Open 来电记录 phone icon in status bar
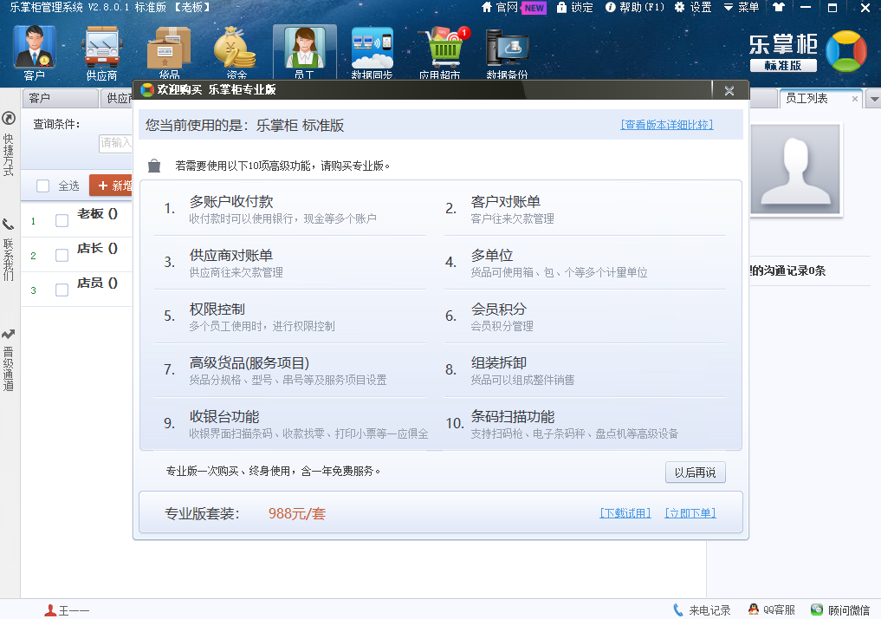The image size is (881, 619). tap(678, 609)
